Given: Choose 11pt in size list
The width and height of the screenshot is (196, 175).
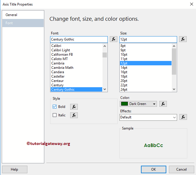Looking at the screenshot, I should tap(146, 59).
